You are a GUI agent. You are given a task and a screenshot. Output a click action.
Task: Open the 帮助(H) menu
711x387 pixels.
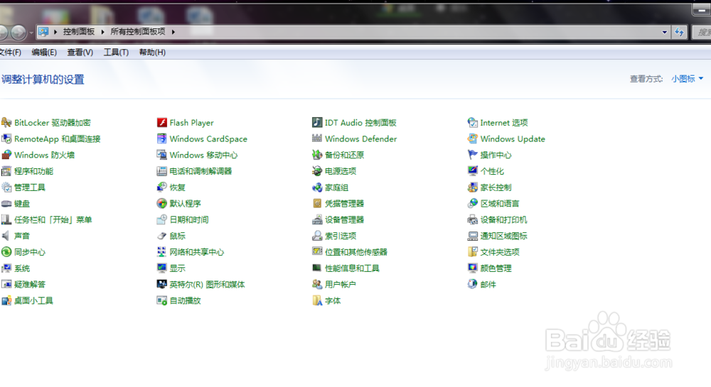[x=152, y=53]
